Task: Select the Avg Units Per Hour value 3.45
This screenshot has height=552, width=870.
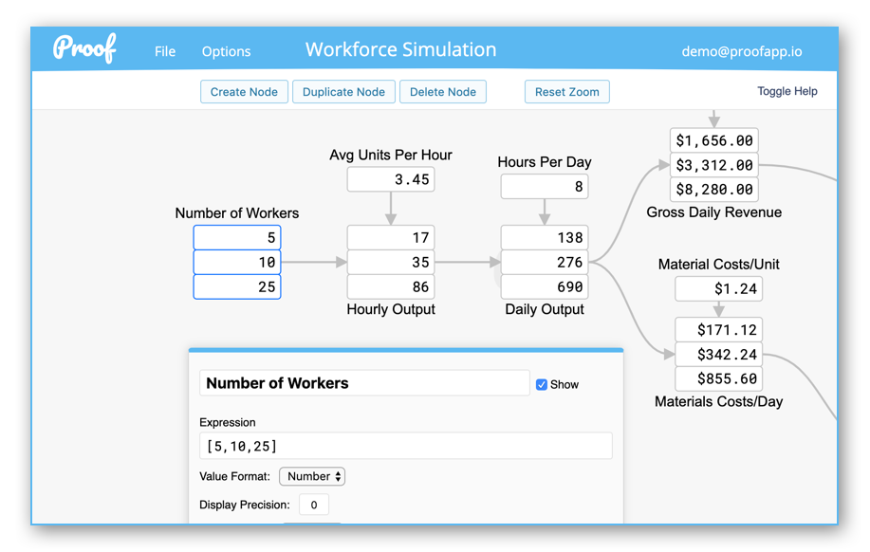Action: (x=391, y=180)
